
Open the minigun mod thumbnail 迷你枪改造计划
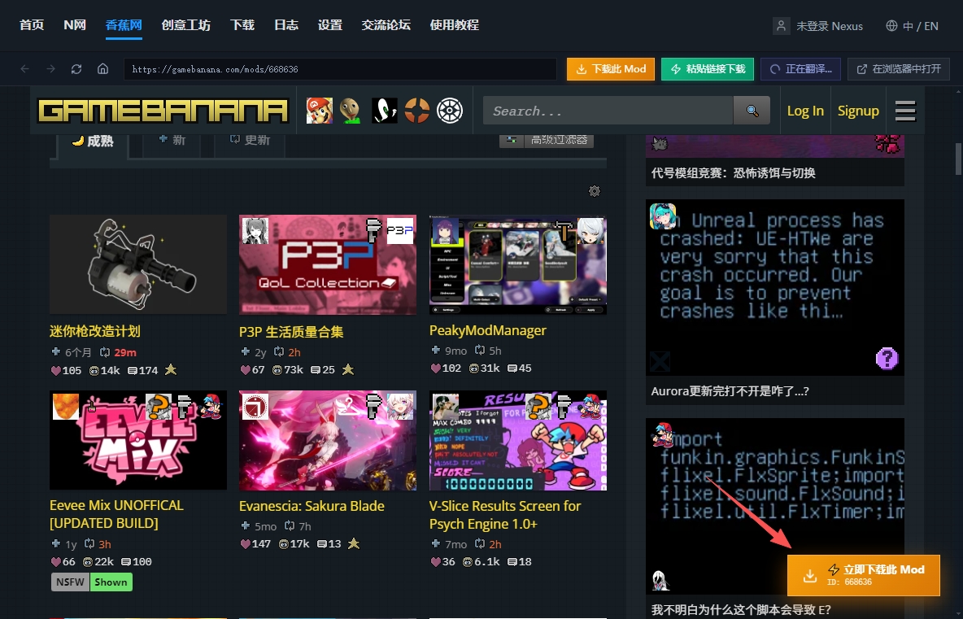point(138,264)
